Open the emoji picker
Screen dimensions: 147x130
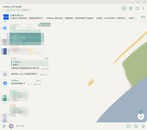click(136, 126)
